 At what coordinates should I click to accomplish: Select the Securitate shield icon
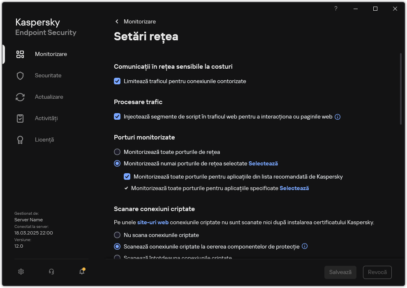(20, 75)
